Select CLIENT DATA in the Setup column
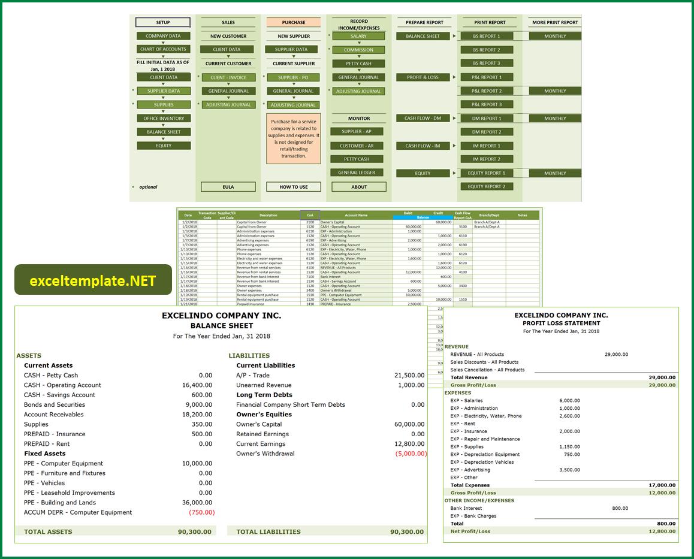Screen dimensions: 694x559 (x=164, y=77)
